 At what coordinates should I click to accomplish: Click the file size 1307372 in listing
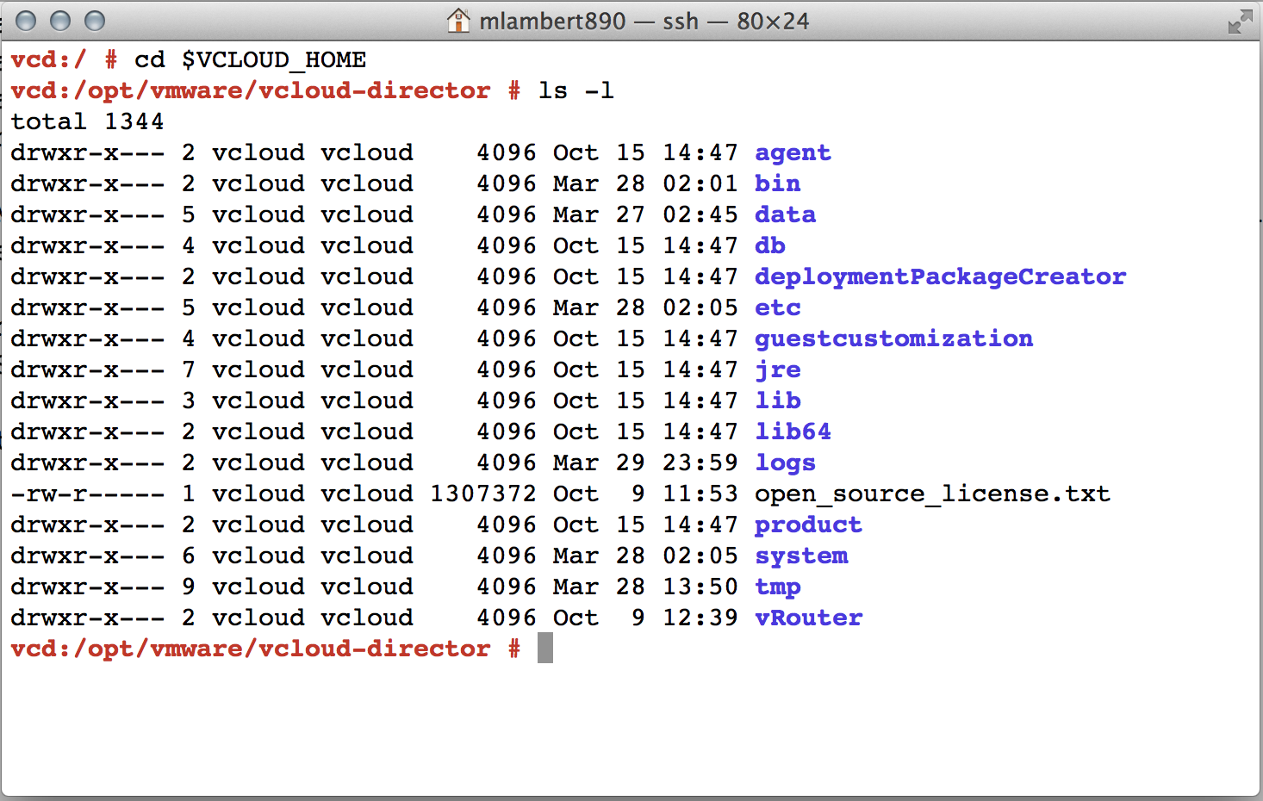pos(482,494)
